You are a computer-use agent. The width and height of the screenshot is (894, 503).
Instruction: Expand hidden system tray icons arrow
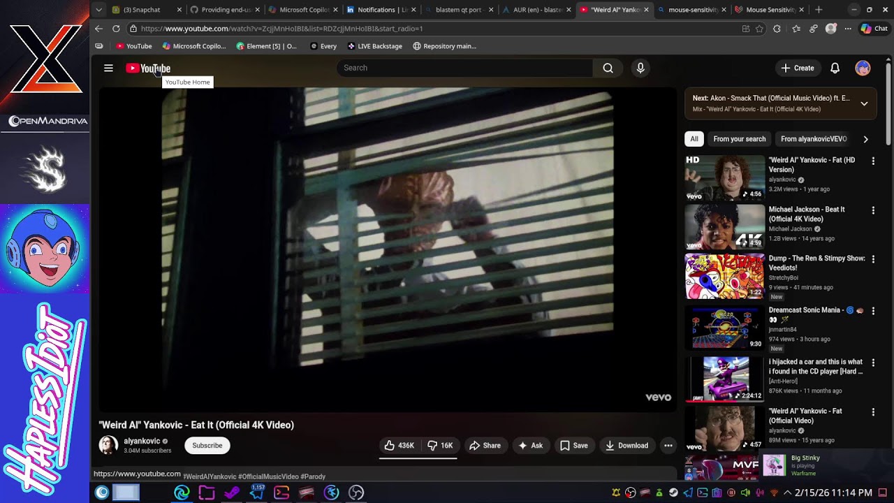pos(787,493)
